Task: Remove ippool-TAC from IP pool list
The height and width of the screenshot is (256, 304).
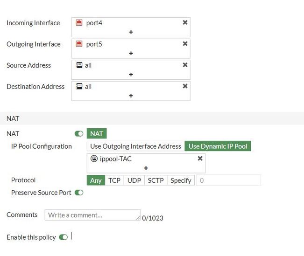Action: 200,159
